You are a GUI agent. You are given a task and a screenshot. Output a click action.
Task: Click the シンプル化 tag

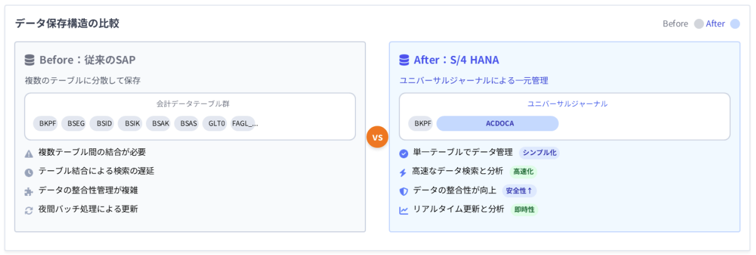540,153
